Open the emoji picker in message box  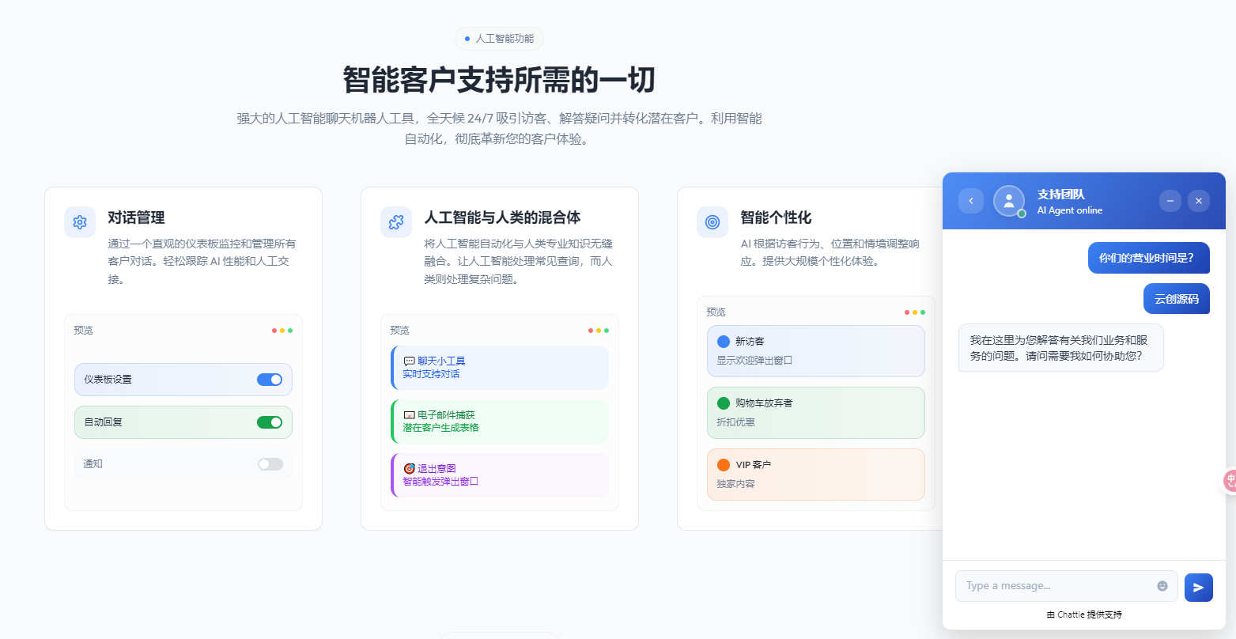pyautogui.click(x=1162, y=586)
